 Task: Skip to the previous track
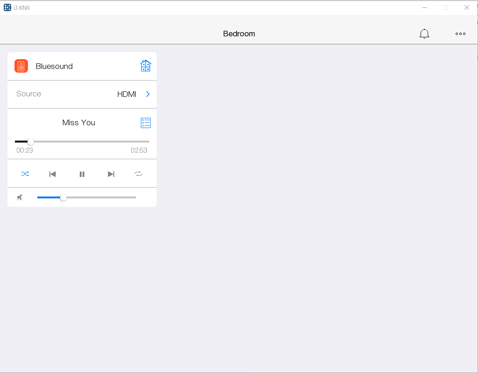point(53,174)
